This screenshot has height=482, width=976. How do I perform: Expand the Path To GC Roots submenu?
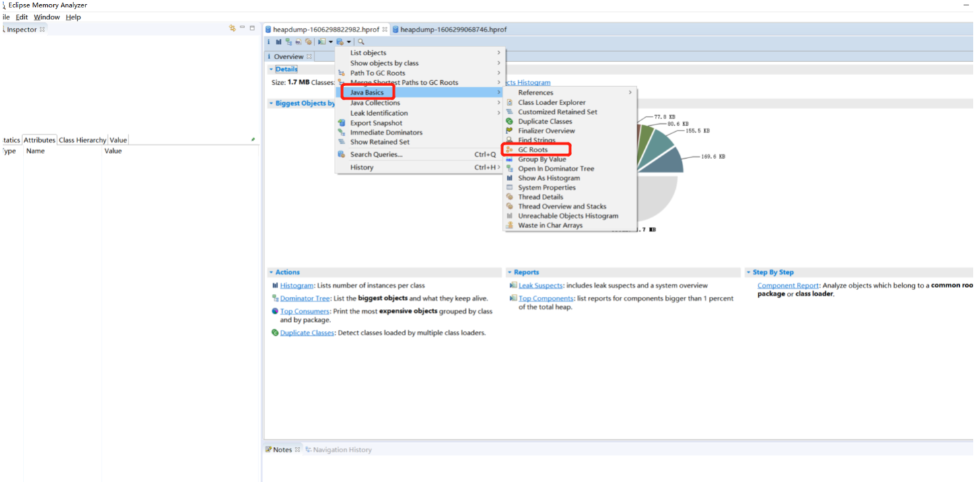[499, 73]
